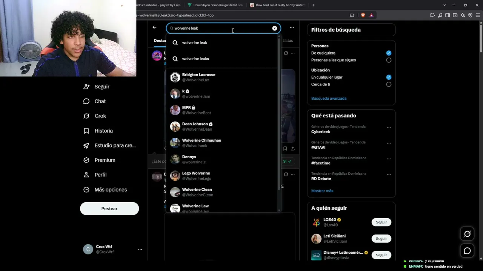The width and height of the screenshot is (483, 271).
Task: Open options for the #facetime trend
Action: (x=389, y=159)
